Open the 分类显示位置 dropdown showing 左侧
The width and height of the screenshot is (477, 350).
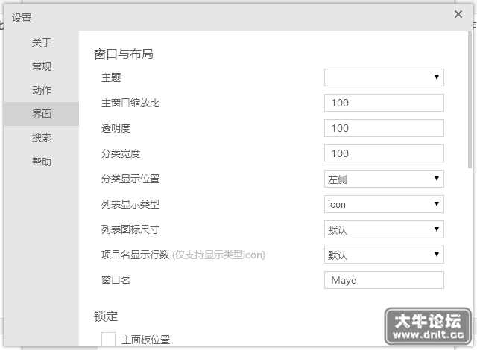tap(384, 179)
